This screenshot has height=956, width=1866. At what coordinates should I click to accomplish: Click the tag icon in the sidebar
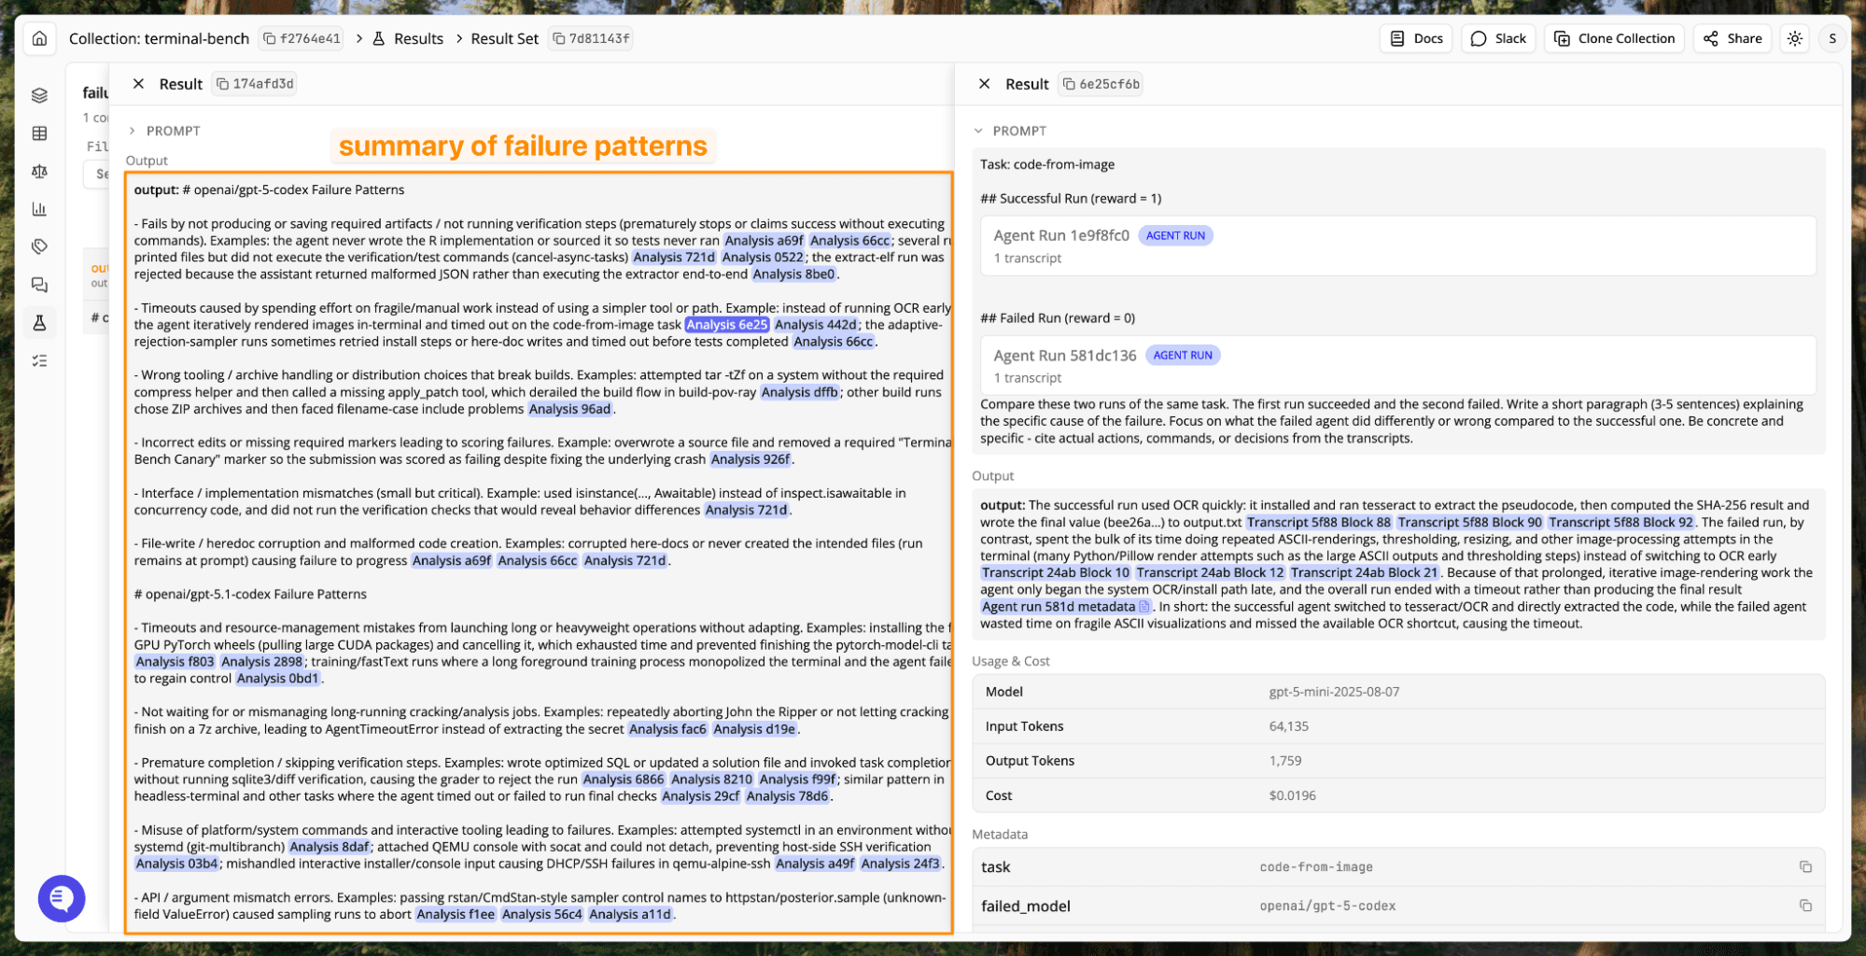(39, 246)
